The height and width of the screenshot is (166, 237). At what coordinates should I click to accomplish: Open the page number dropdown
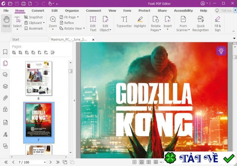tap(45, 162)
